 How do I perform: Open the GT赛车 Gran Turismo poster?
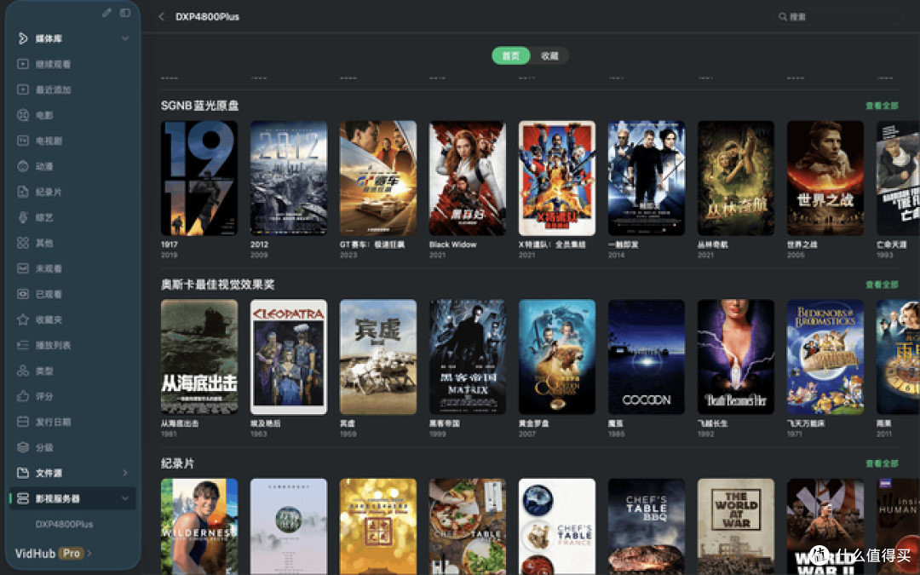coord(378,178)
